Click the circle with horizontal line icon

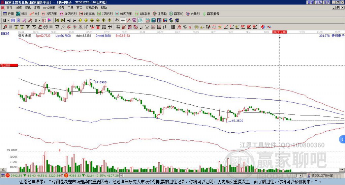coord(45,27)
